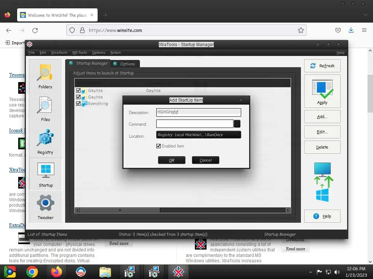The width and height of the screenshot is (373, 279).
Task: Click OK in Add StartUp Item dialog
Action: [172, 160]
